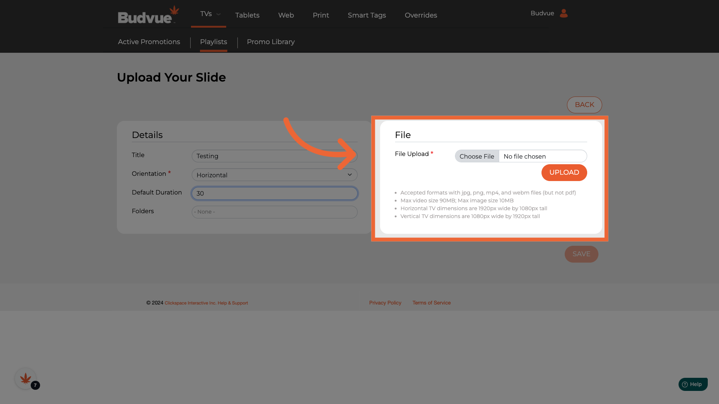719x404 pixels.
Task: Click the Default Duration input field
Action: click(274, 193)
